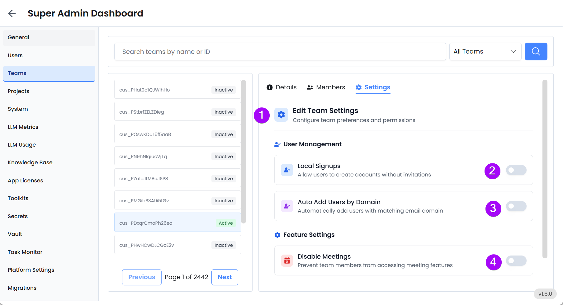Open Users in the sidebar
Screen dimensions: 563x305
(x=49, y=55)
